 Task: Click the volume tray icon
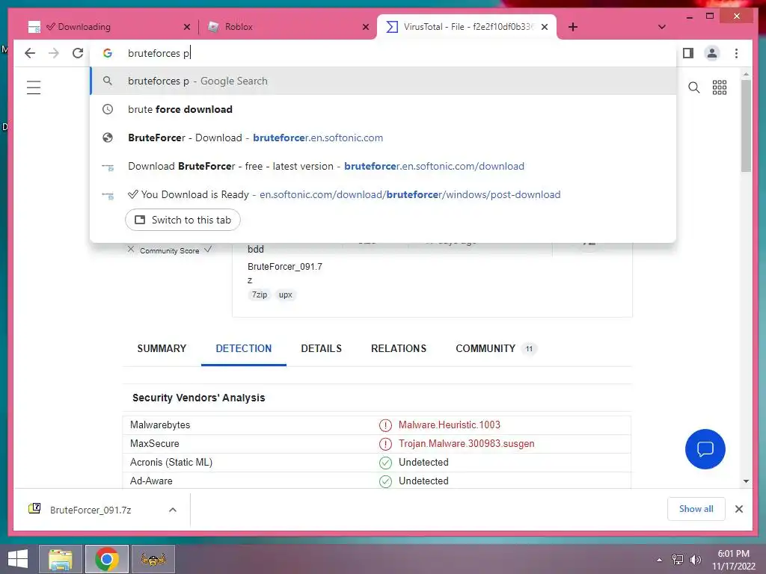pos(695,560)
